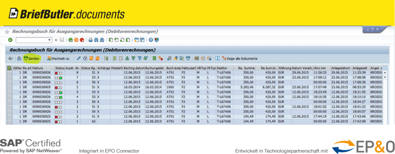Screen dimensions: 395x154
Task: Click the printer icon in the toolbar
Action: point(91,40)
